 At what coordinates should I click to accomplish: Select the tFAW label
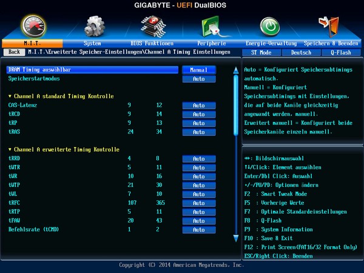pyautogui.click(x=14, y=220)
